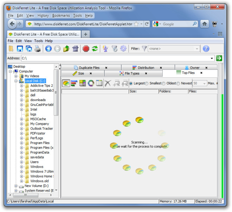Select the Outlook Tracker folder
The height and width of the screenshot is (212, 232).
tap(41, 129)
